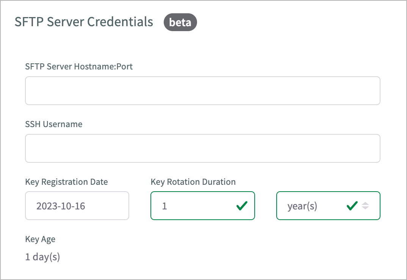Click the SSH Username input field
407x280 pixels.
click(x=203, y=148)
